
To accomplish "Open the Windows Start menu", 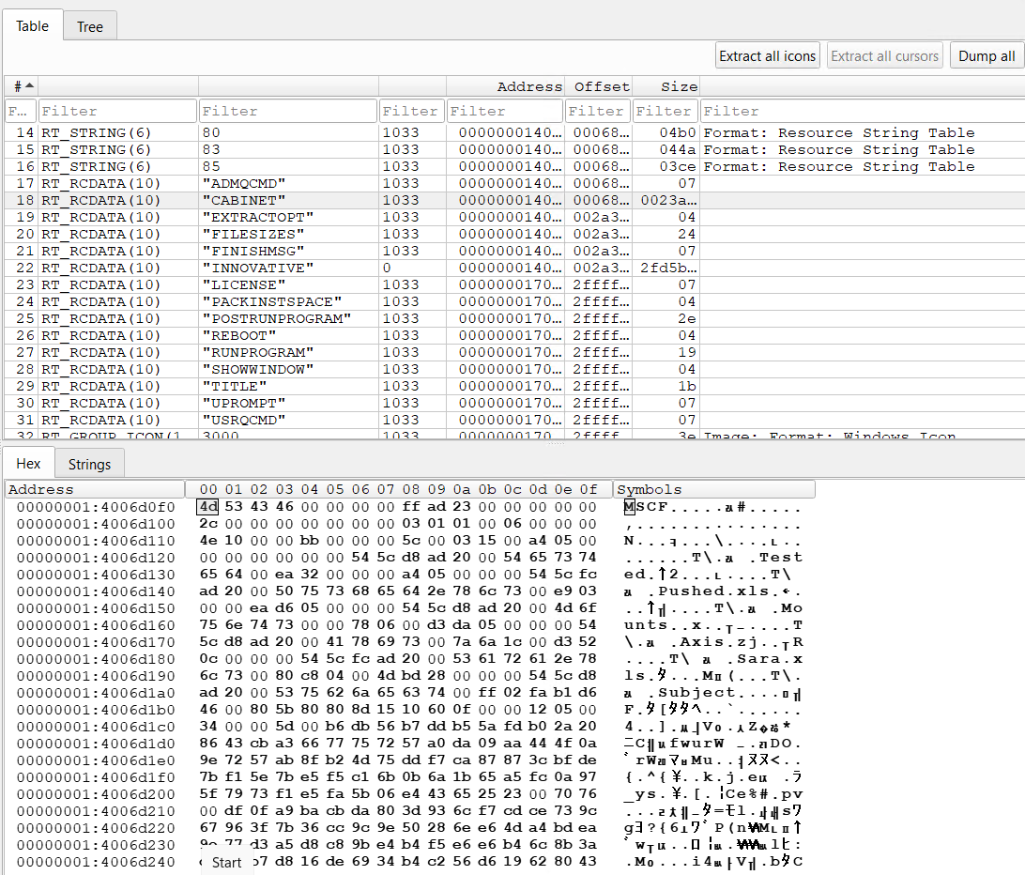I will [226, 862].
